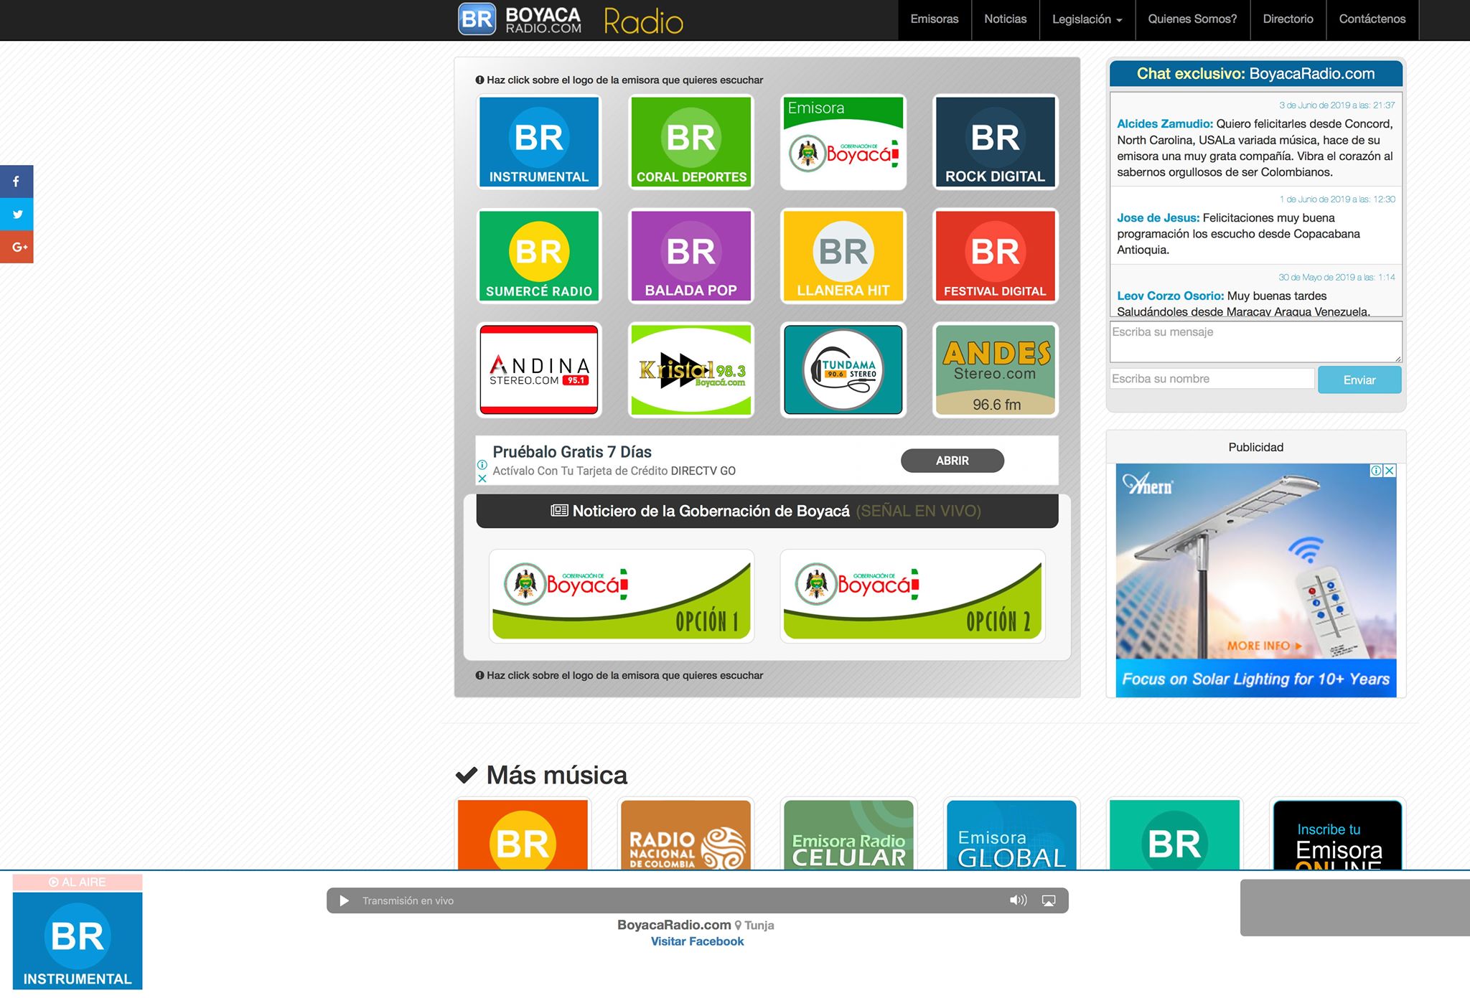Open Quienes Somos? page

point(1192,19)
